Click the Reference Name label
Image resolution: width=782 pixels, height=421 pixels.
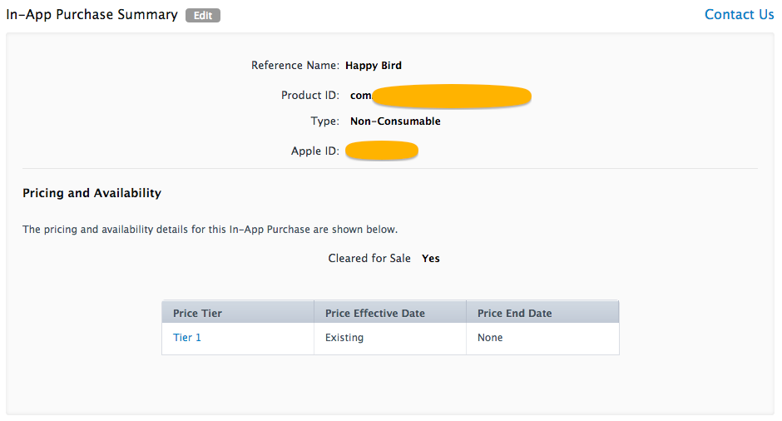(294, 65)
